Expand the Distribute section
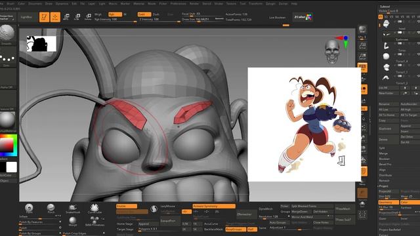The height and width of the screenshot is (236, 420). point(385,175)
